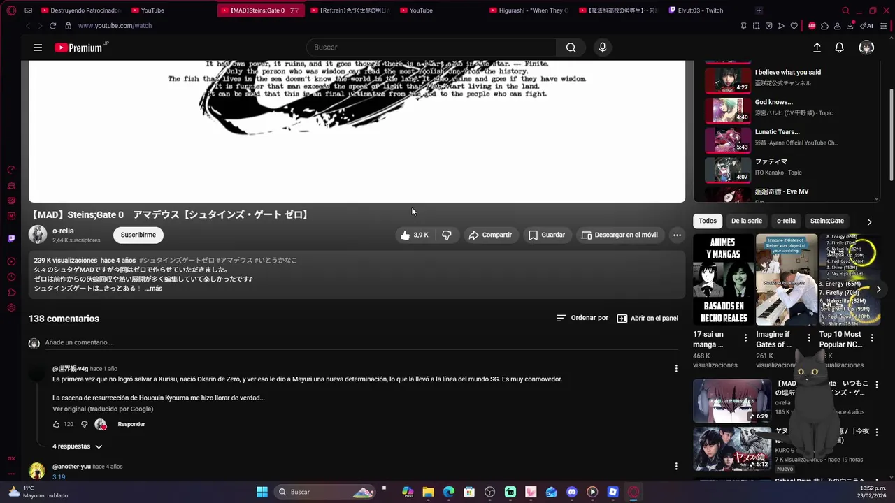Open the browser AI assistant button
The height and width of the screenshot is (503, 895).
(867, 26)
